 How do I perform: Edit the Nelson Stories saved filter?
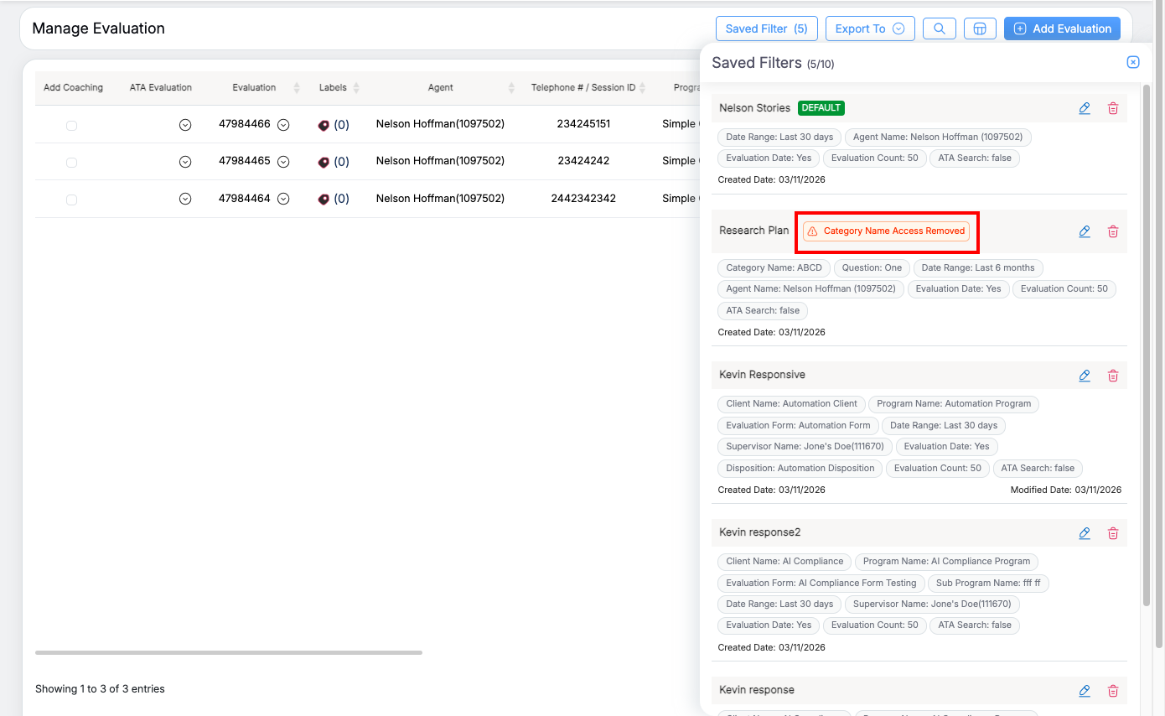[x=1084, y=108]
